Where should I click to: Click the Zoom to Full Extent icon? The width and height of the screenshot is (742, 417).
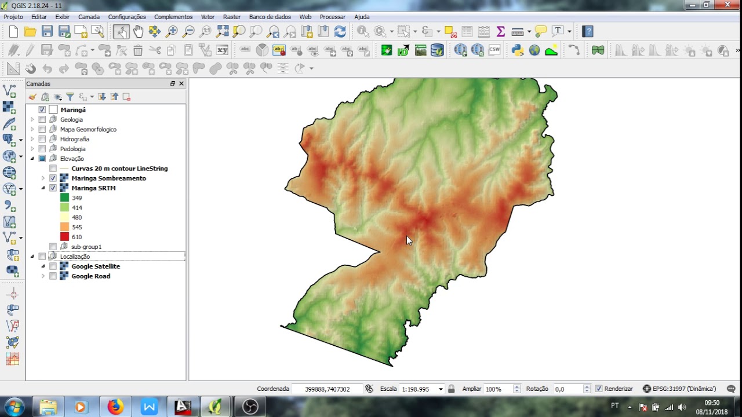(223, 32)
